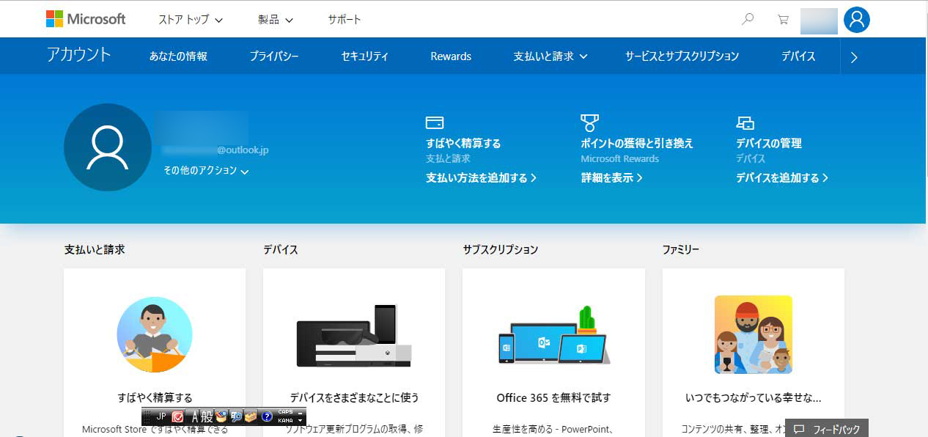Open the shopping cart icon
Screen dimensions: 928x437
point(783,20)
